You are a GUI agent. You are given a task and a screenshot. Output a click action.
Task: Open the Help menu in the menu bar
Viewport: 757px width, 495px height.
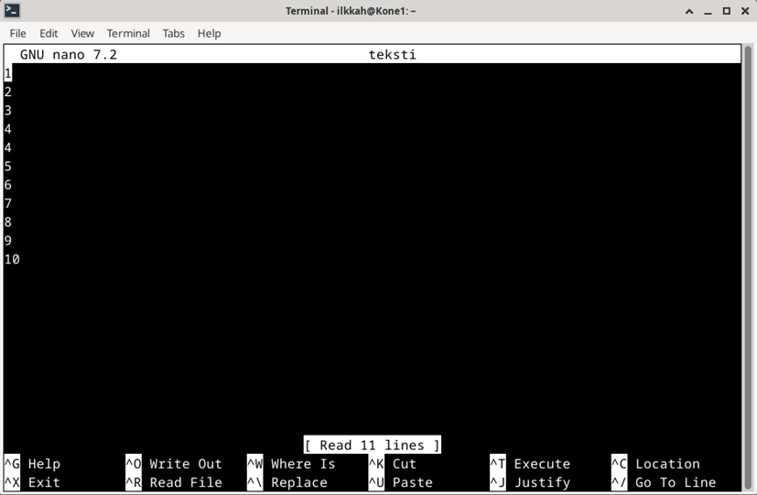point(209,33)
